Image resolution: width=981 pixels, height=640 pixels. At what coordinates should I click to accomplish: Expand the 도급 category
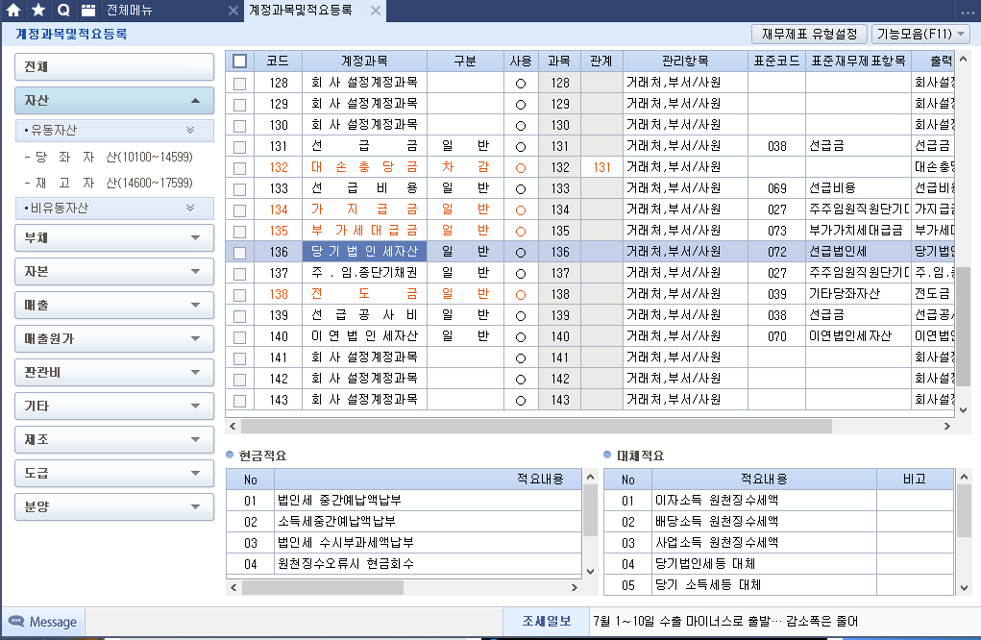114,474
